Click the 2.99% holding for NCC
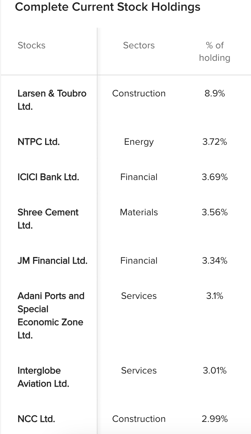The image size is (251, 434). pyautogui.click(x=214, y=419)
